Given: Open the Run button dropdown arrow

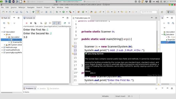Looking at the screenshot, I should click(67, 12).
